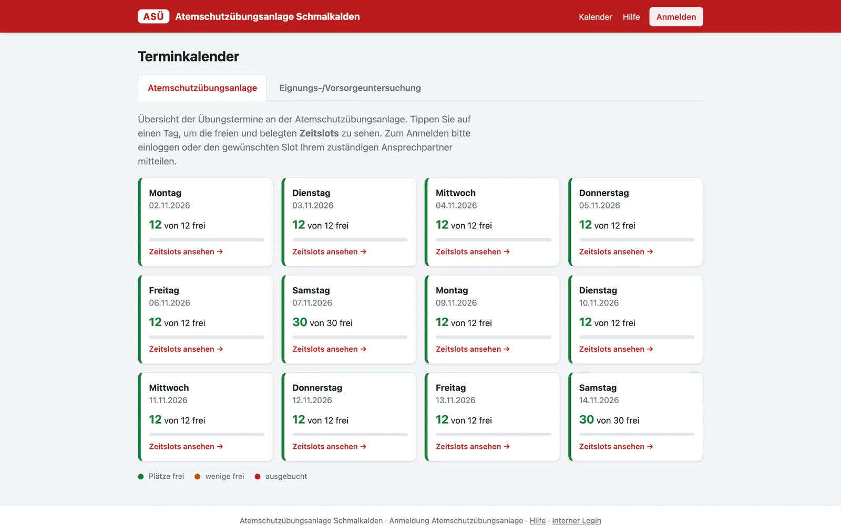Open the Interner Login footer link
The height and width of the screenshot is (525, 841).
[x=577, y=520]
